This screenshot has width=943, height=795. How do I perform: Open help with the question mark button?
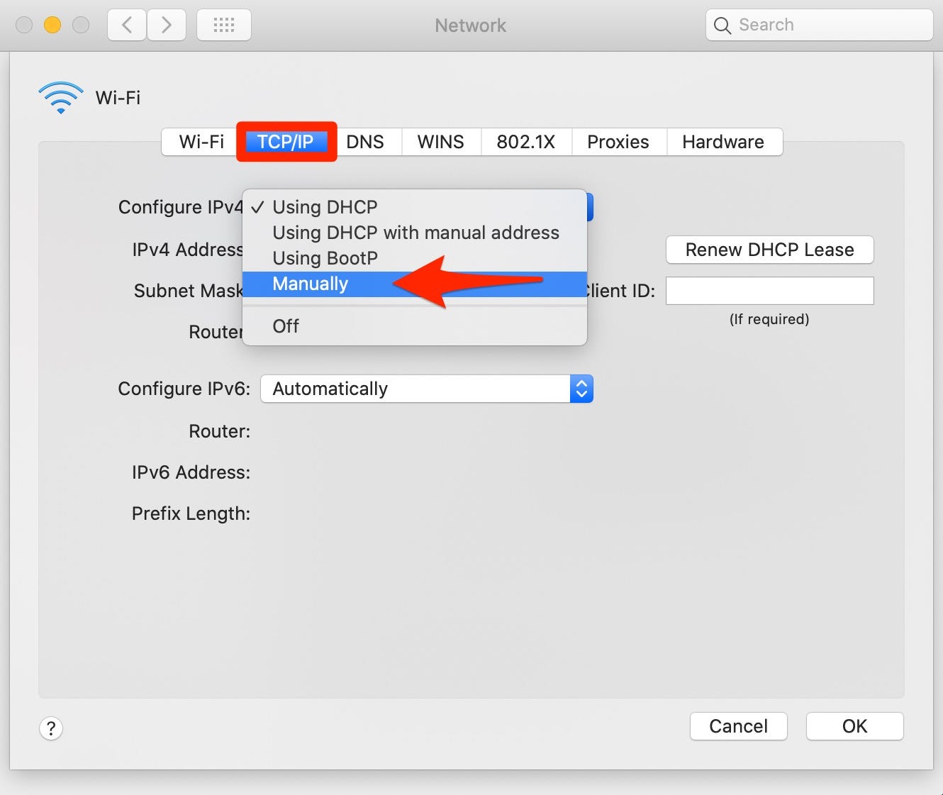[51, 728]
